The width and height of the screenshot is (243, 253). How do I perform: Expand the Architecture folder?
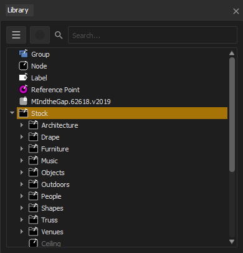(22, 125)
